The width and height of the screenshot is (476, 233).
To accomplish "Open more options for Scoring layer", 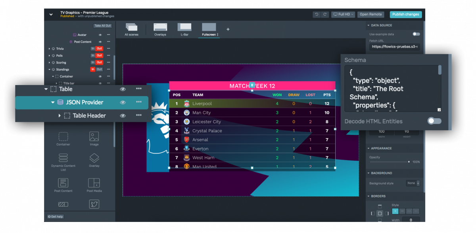I will pos(108,63).
